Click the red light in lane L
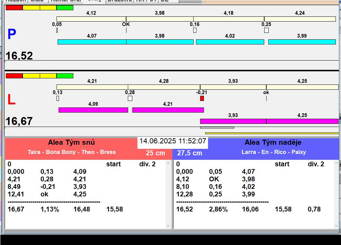Screen dimensions: 341x245 [x=14, y=76]
